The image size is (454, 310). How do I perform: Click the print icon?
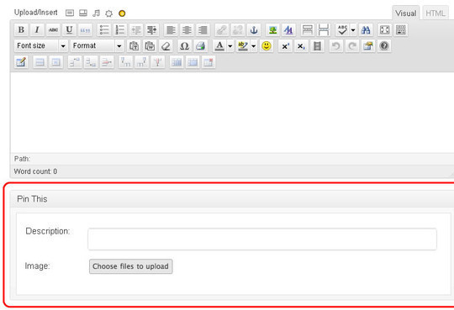tap(200, 45)
